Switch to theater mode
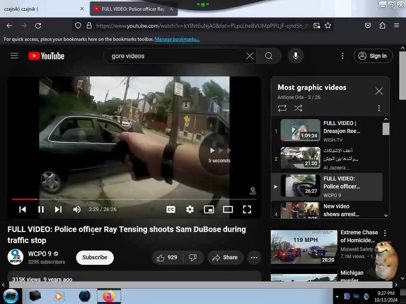 pyautogui.click(x=228, y=209)
